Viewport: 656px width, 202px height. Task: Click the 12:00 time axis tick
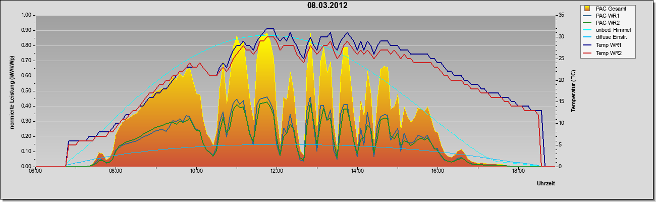277,171
